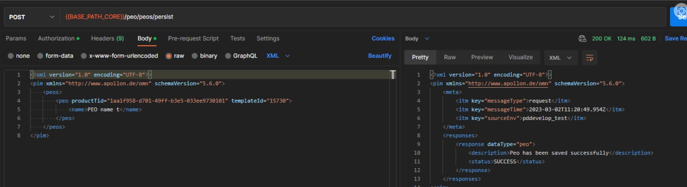This screenshot has height=187, width=687.
Task: Open the POST method dropdown
Action: pos(31,17)
